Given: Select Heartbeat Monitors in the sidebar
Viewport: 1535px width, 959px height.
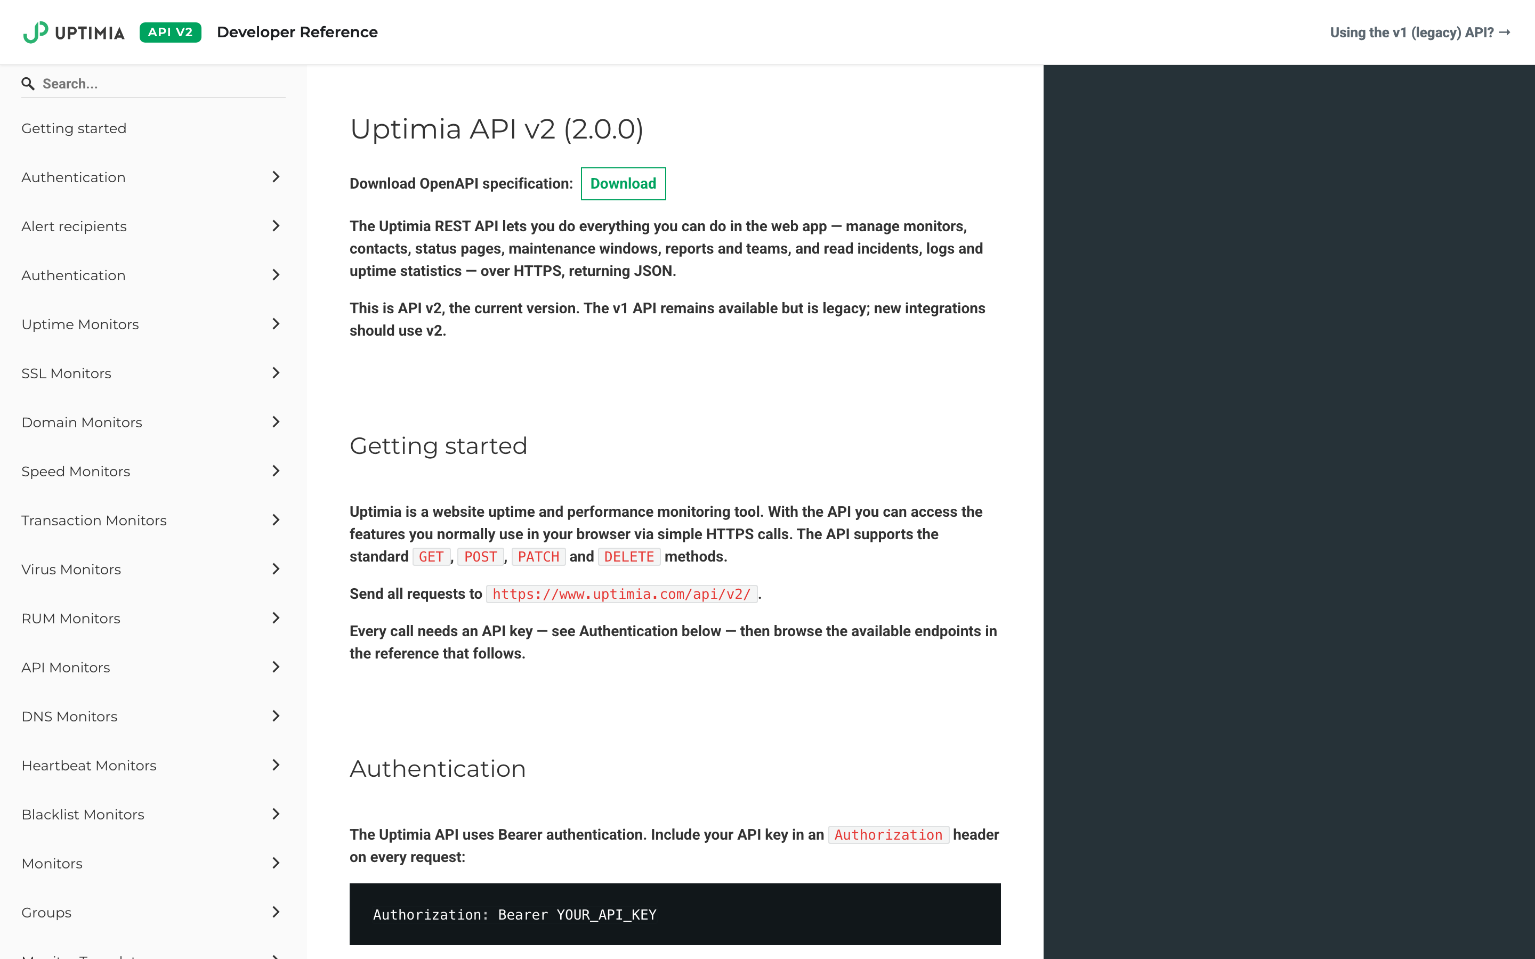Looking at the screenshot, I should 89,766.
